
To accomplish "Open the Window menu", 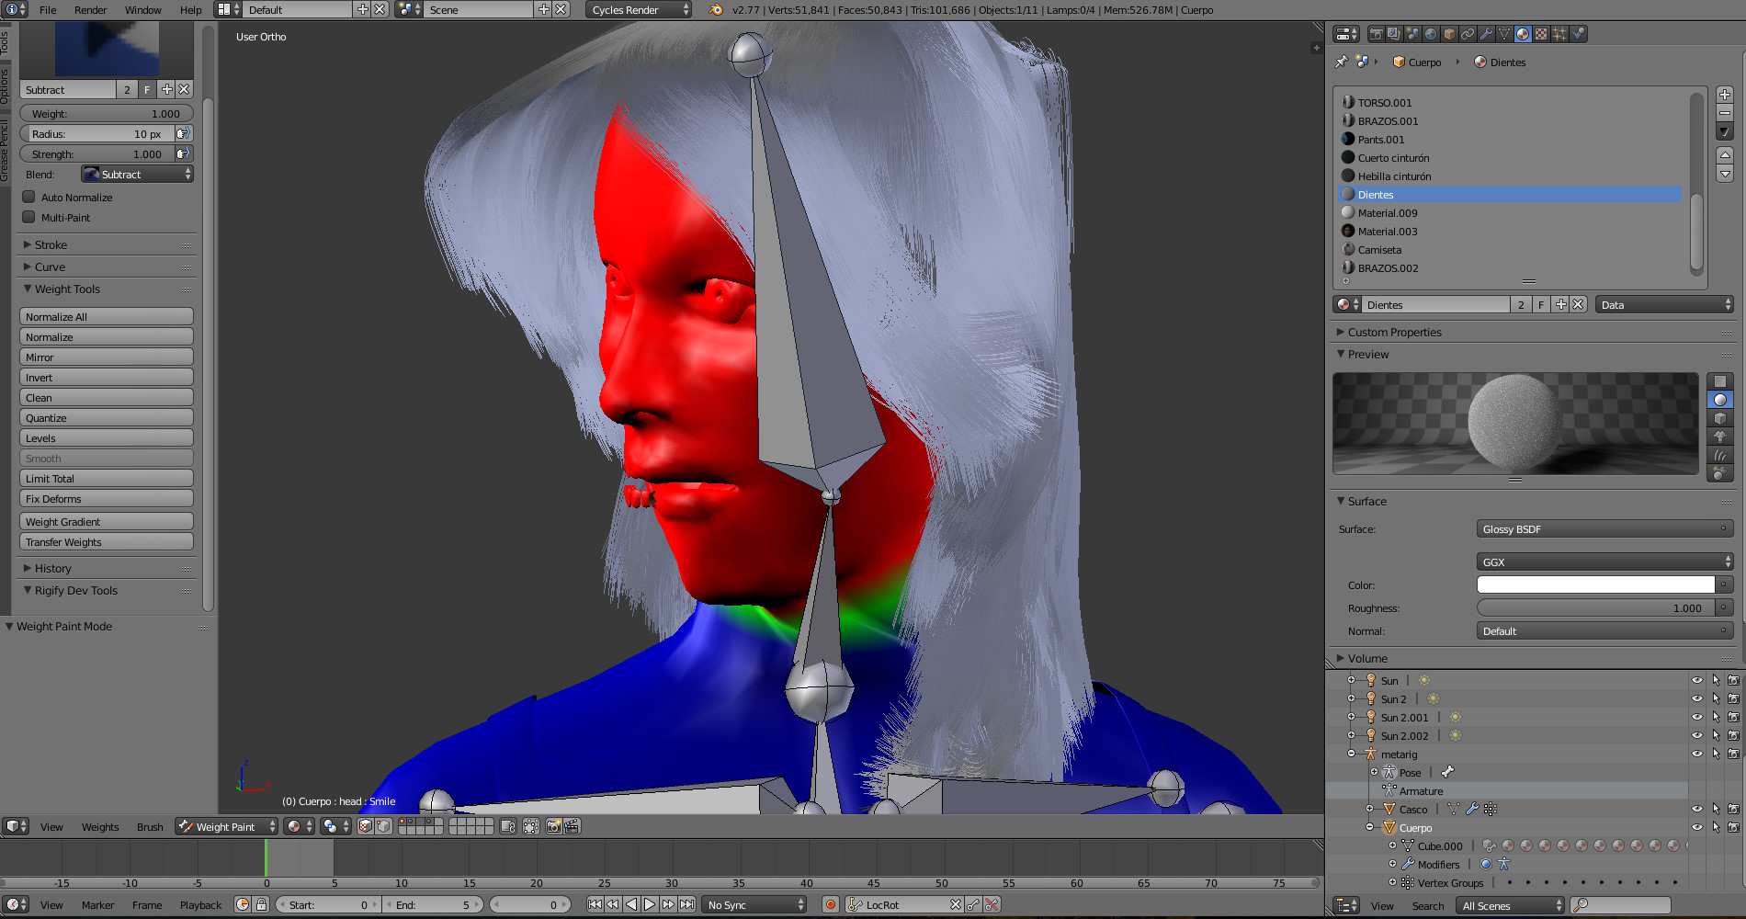I will (142, 9).
